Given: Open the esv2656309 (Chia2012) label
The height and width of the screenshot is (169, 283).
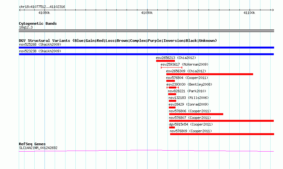Looking at the screenshot, I should [x=186, y=71].
